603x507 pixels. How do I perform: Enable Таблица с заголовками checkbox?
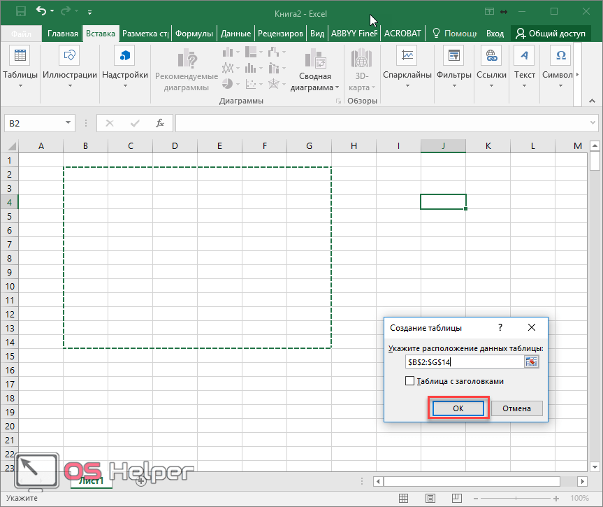click(x=410, y=381)
